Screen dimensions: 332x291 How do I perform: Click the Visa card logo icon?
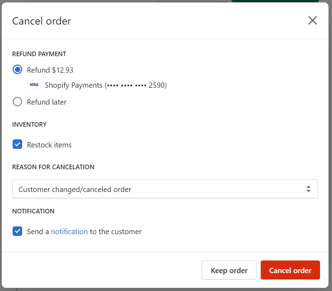point(34,85)
